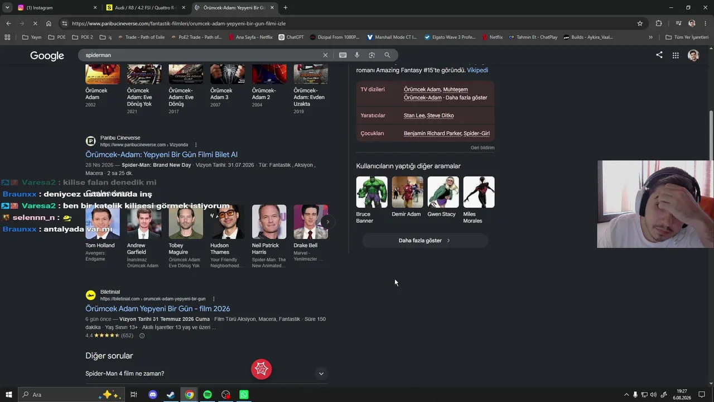Expand related searches with Daha fazla göster button

[425, 241]
